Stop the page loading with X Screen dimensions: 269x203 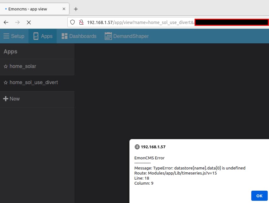(29, 22)
